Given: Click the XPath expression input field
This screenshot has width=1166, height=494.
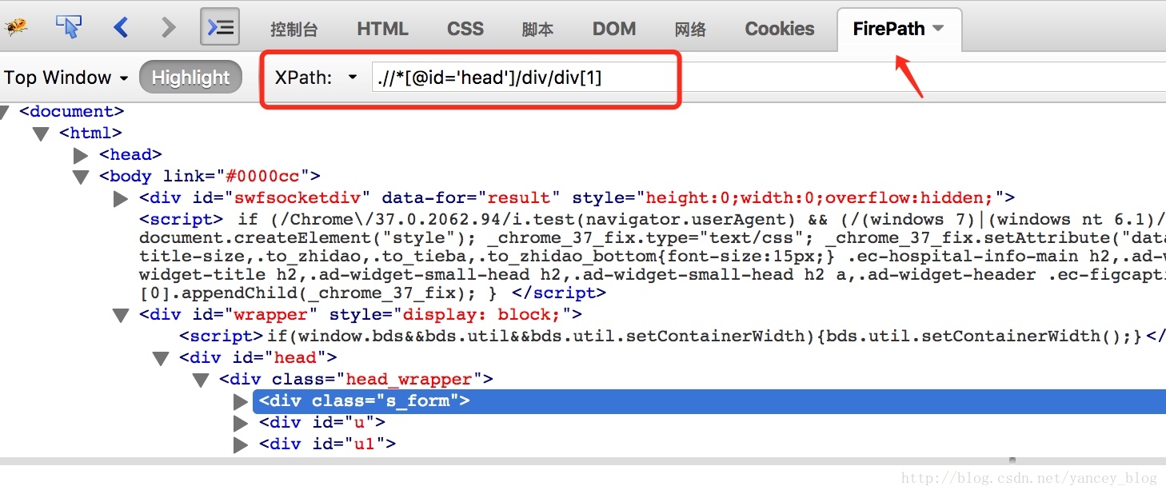Looking at the screenshot, I should pos(768,78).
